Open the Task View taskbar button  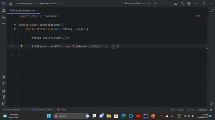(94, 116)
